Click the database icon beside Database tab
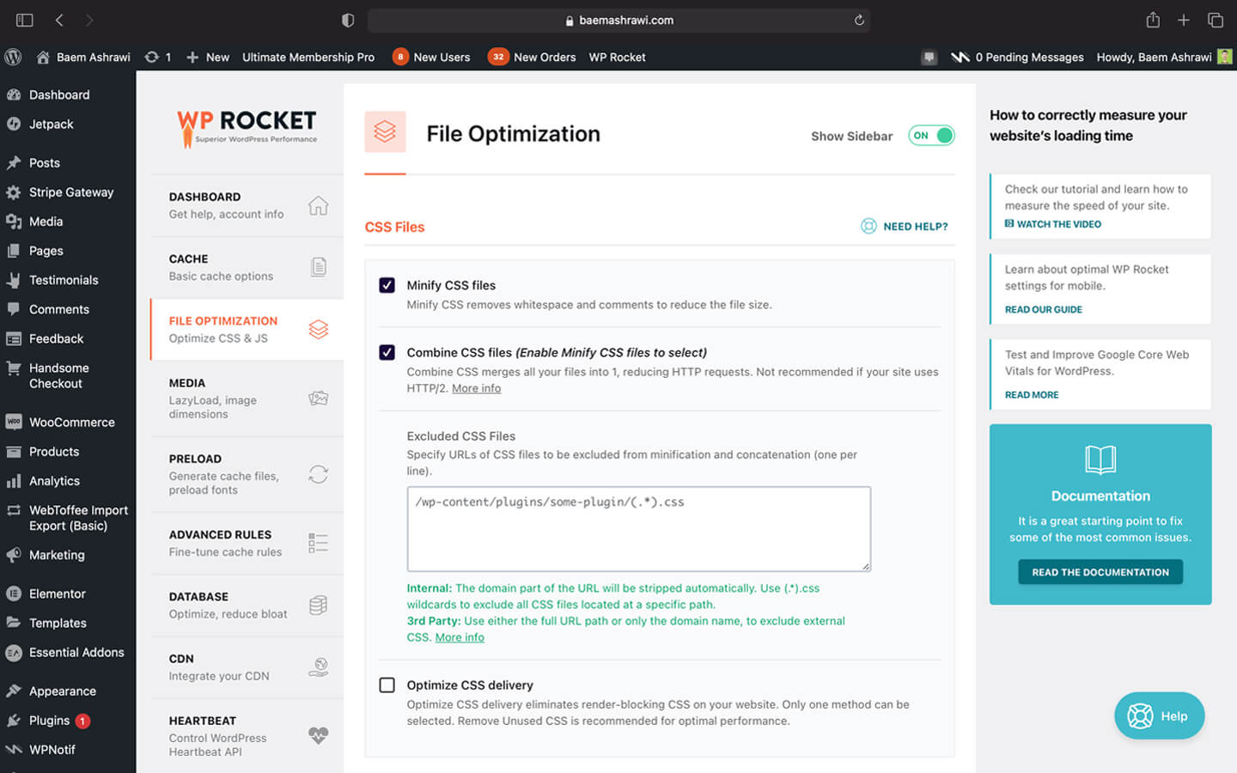Screen dimensions: 1237x773 (319, 605)
